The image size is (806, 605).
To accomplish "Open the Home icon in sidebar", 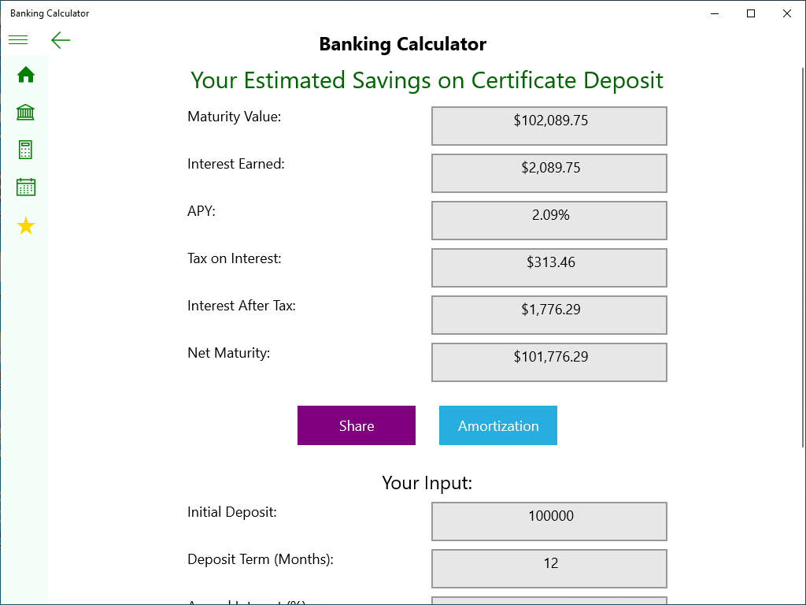I will (x=26, y=75).
